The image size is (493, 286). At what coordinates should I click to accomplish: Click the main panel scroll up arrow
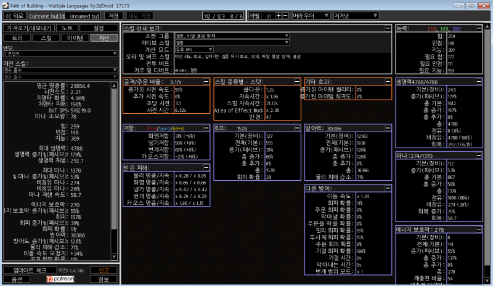tap(487, 26)
